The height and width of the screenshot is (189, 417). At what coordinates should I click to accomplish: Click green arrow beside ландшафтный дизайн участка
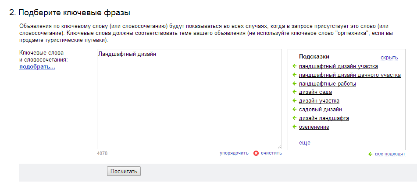pos(294,66)
